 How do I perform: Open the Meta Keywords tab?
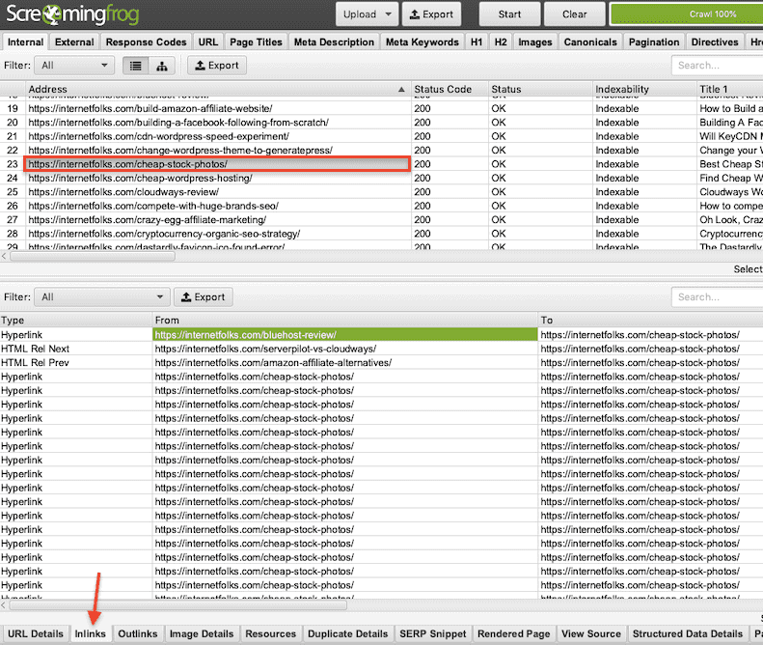point(422,42)
